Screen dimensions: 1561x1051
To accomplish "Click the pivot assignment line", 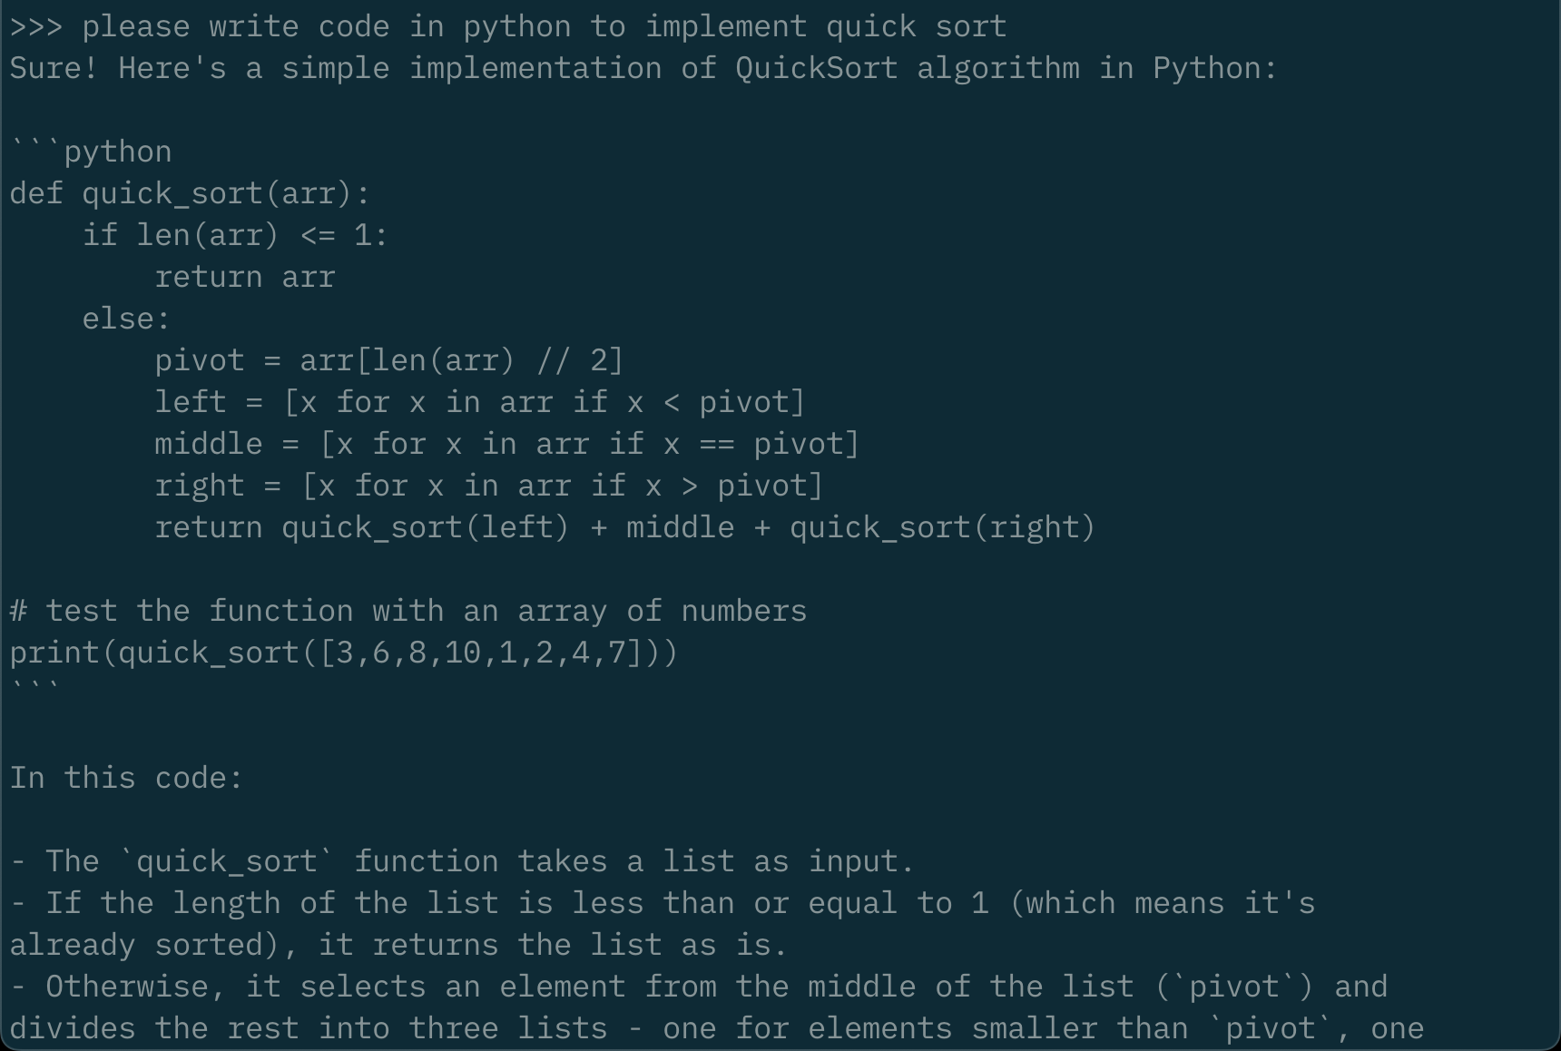I will coord(388,360).
